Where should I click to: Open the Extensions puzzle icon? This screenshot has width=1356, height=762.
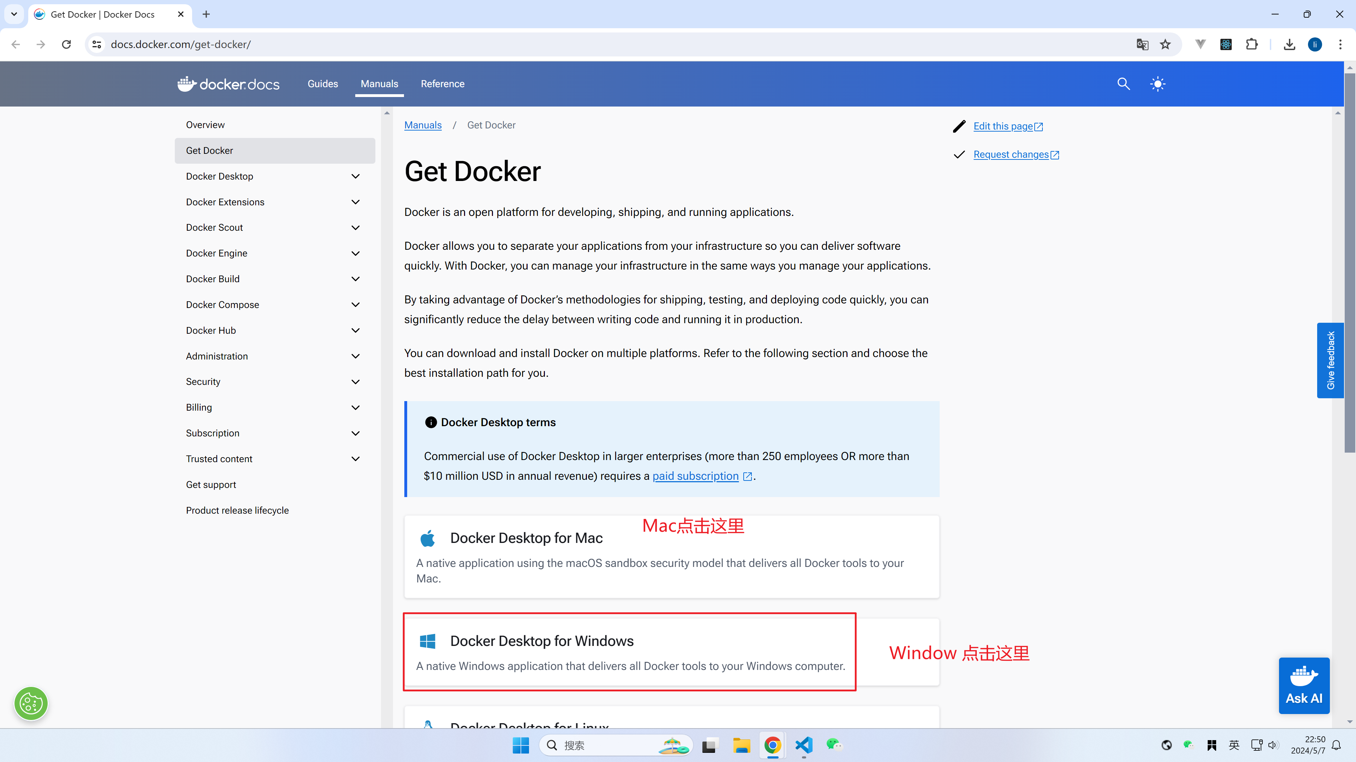[x=1252, y=45]
